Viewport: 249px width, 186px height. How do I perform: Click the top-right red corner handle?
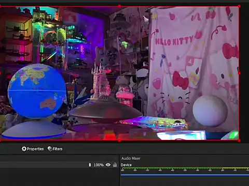239,6
